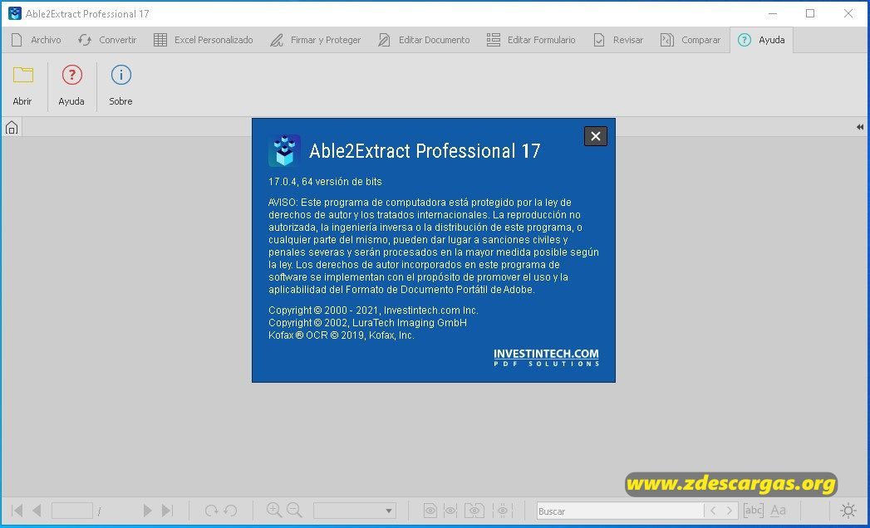
Task: Toggle whole word match [abc] option
Action: point(754,511)
